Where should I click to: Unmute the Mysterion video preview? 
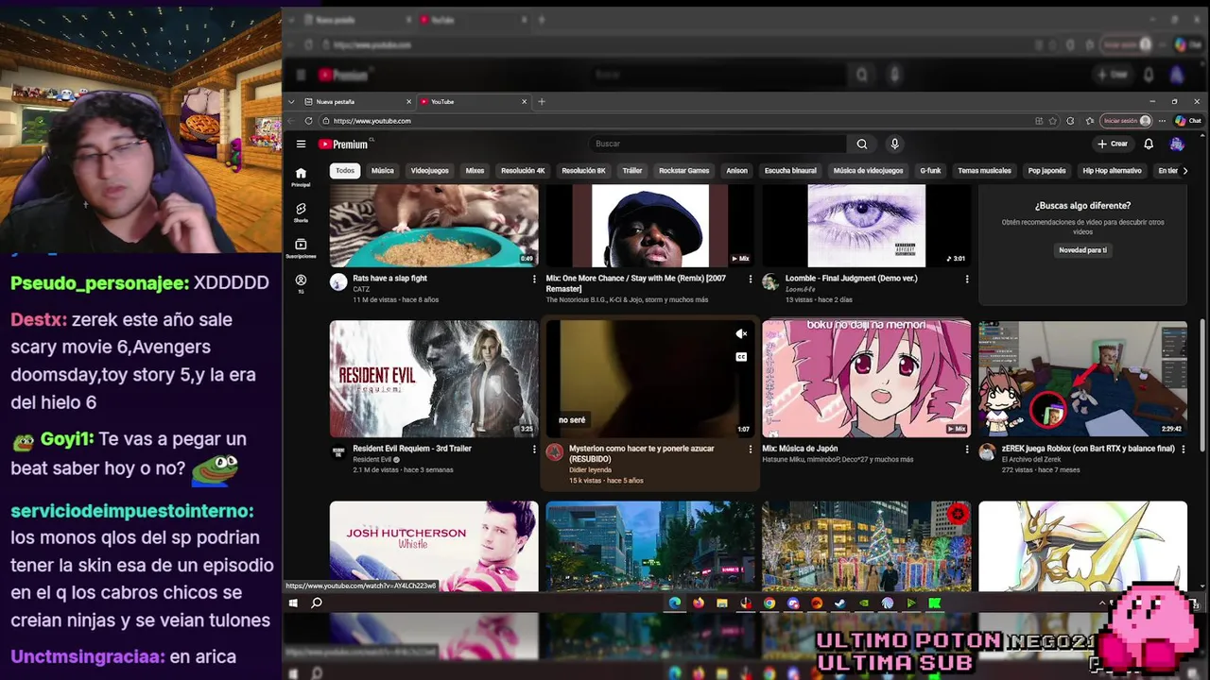pyautogui.click(x=742, y=333)
